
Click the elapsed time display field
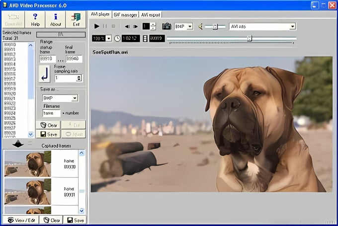(x=131, y=39)
